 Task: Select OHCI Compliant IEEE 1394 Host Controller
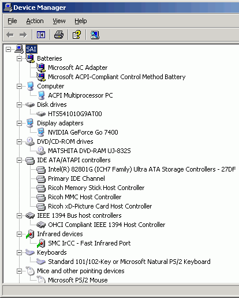click(x=107, y=225)
